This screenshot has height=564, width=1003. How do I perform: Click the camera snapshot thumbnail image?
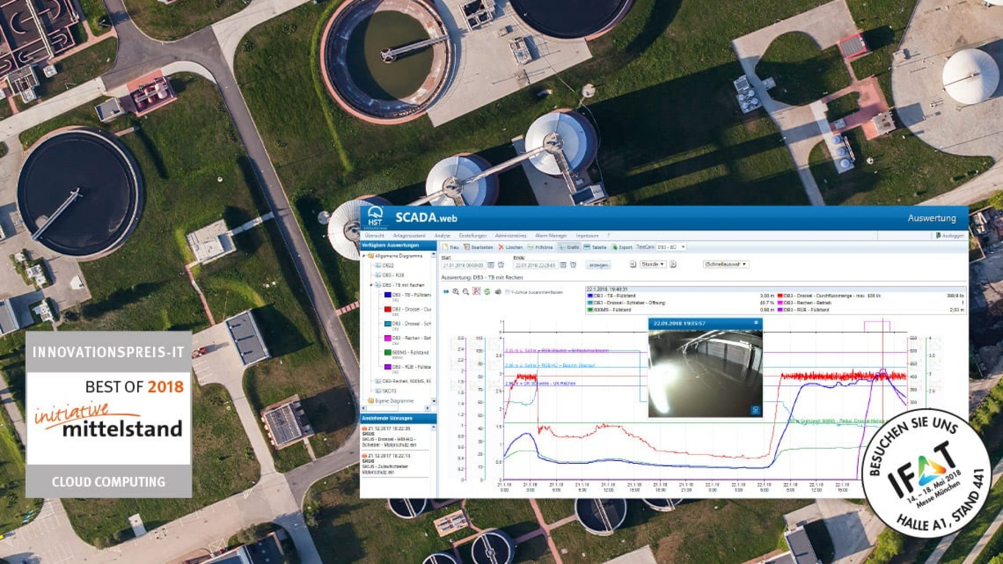pyautogui.click(x=705, y=373)
